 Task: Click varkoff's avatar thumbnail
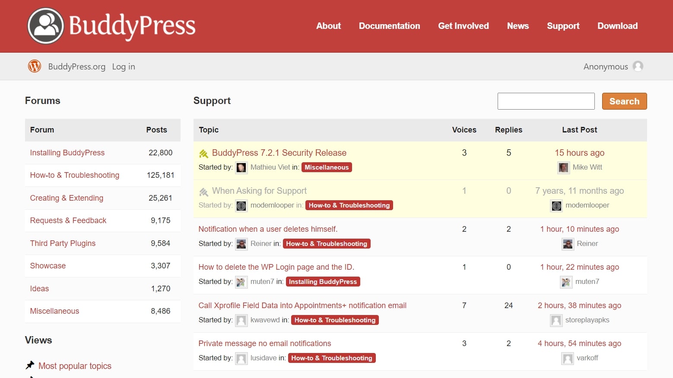[x=568, y=358]
